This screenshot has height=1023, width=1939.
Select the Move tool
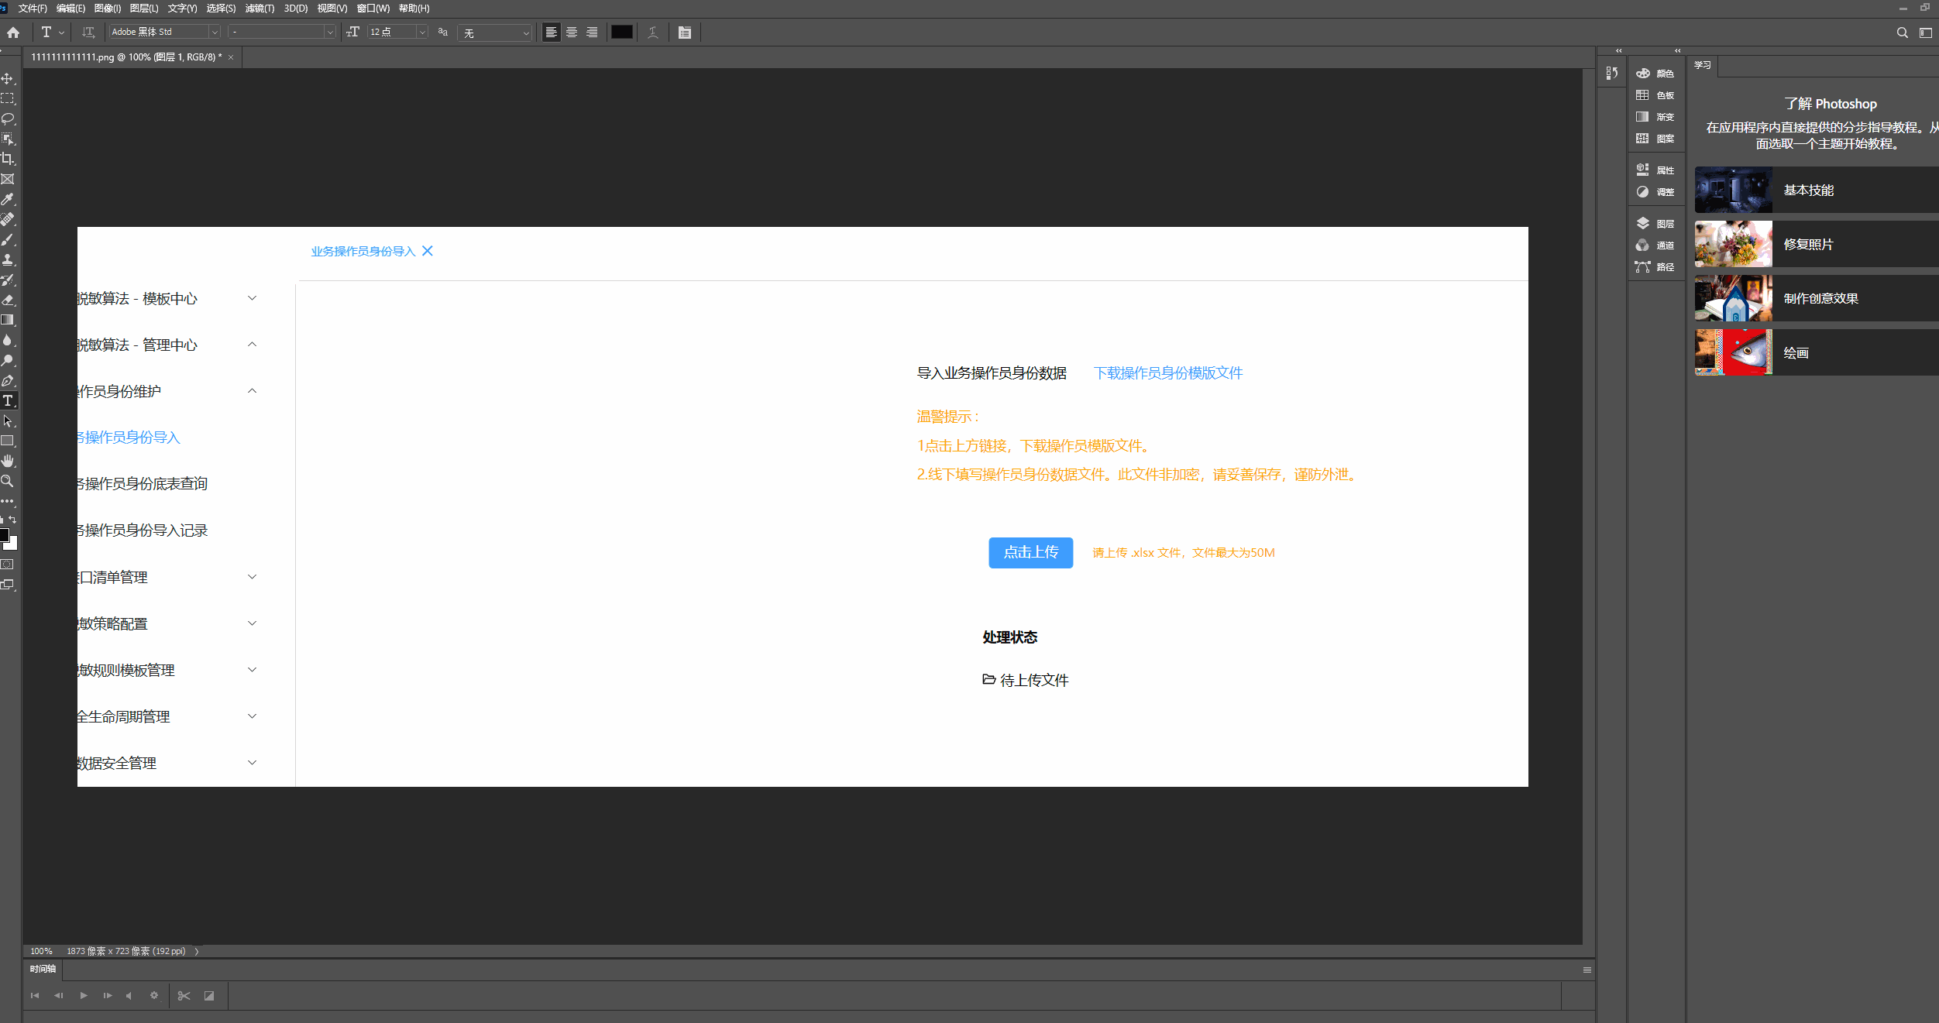9,77
